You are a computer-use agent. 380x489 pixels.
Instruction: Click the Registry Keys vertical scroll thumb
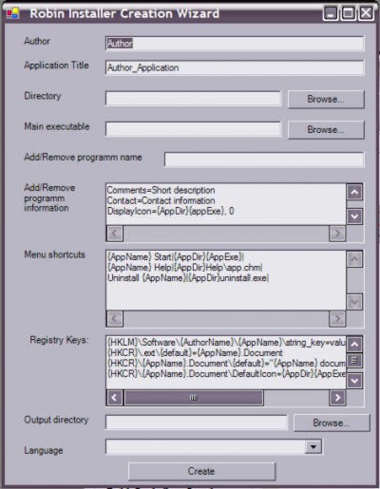(354, 360)
